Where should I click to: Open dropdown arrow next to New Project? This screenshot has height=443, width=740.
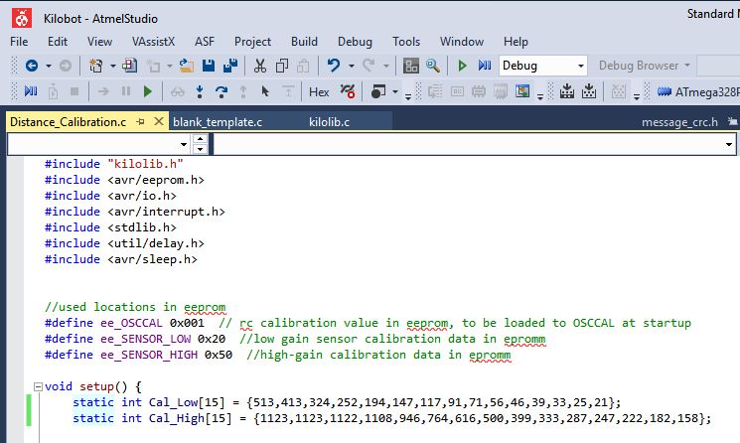[113, 66]
